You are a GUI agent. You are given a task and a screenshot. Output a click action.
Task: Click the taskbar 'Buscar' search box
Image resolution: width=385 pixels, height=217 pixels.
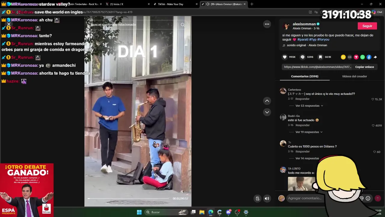click(x=166, y=212)
